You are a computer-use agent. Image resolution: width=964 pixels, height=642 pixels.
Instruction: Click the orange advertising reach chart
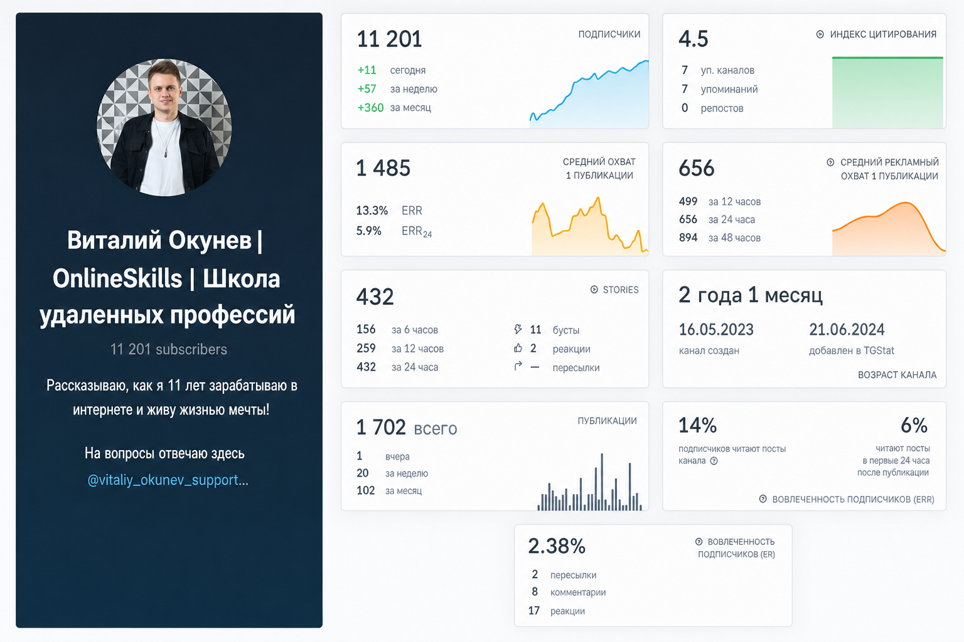coord(889,228)
